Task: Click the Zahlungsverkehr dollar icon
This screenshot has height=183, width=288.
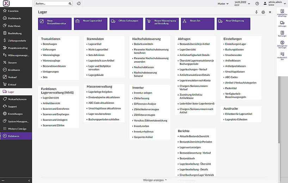Action: tap(5, 40)
